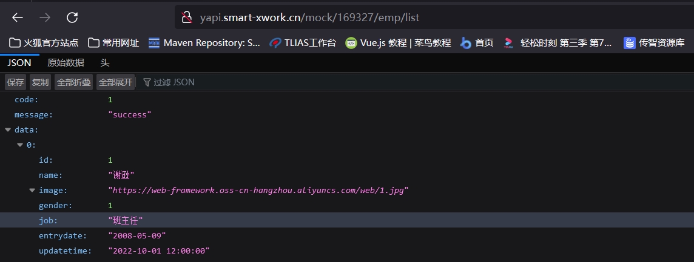The width and height of the screenshot is (694, 262).
Task: Open 常用网址 bookmark folder
Action: coord(113,42)
